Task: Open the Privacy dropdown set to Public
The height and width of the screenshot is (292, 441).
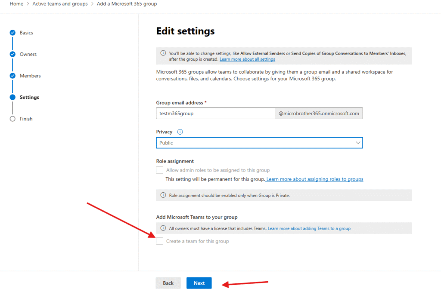Action: click(x=254, y=143)
